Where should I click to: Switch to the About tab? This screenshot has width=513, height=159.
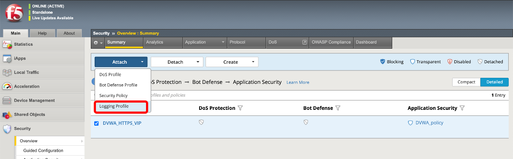click(x=69, y=33)
